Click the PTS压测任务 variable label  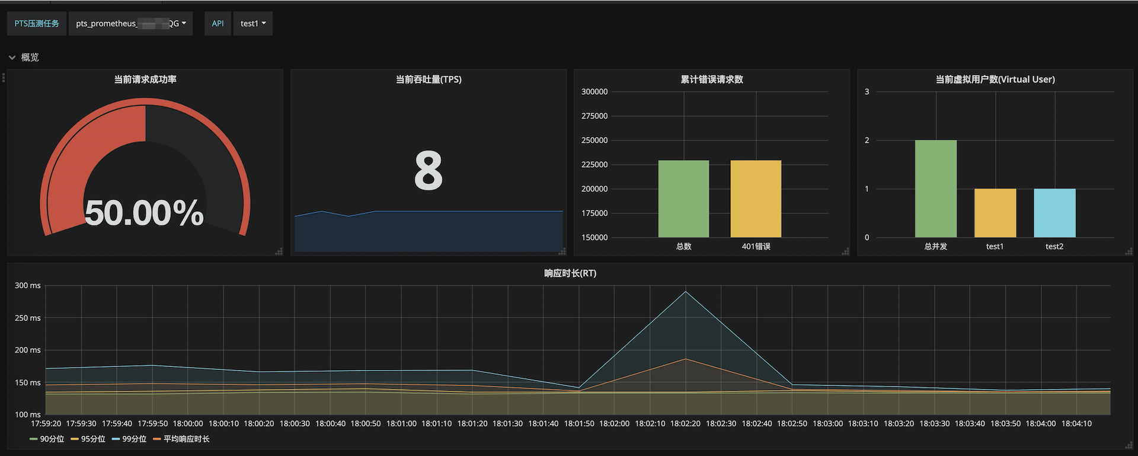click(x=37, y=24)
